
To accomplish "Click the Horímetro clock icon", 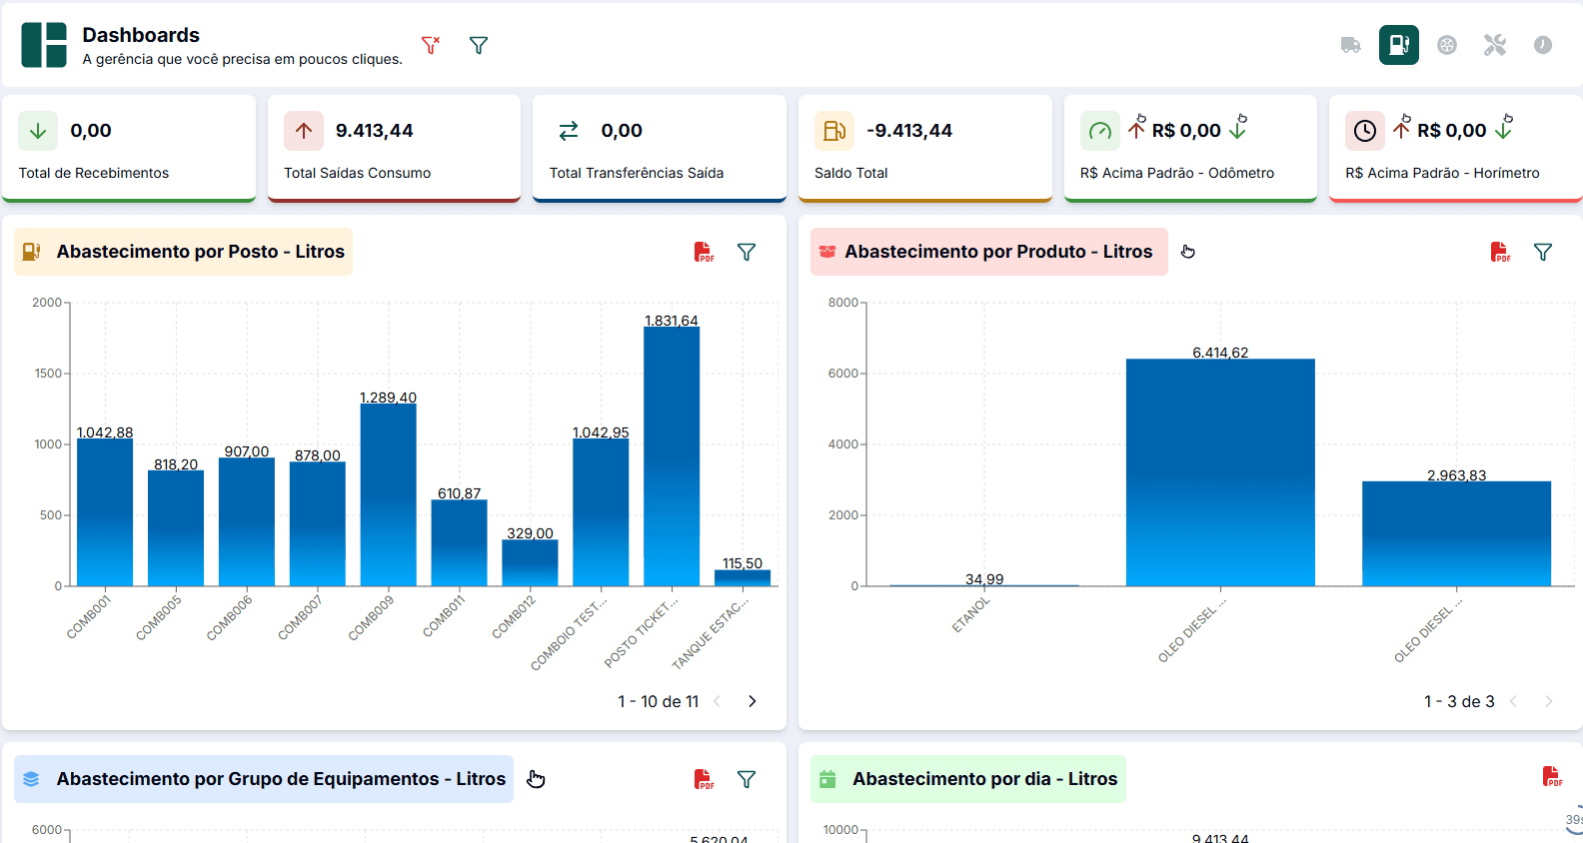I will tap(1365, 131).
